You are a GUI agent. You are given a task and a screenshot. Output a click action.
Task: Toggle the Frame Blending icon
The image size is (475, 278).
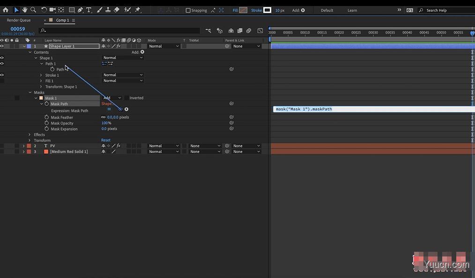(x=240, y=30)
